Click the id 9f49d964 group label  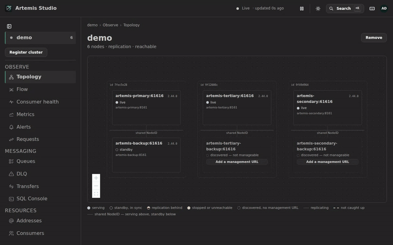click(x=300, y=85)
